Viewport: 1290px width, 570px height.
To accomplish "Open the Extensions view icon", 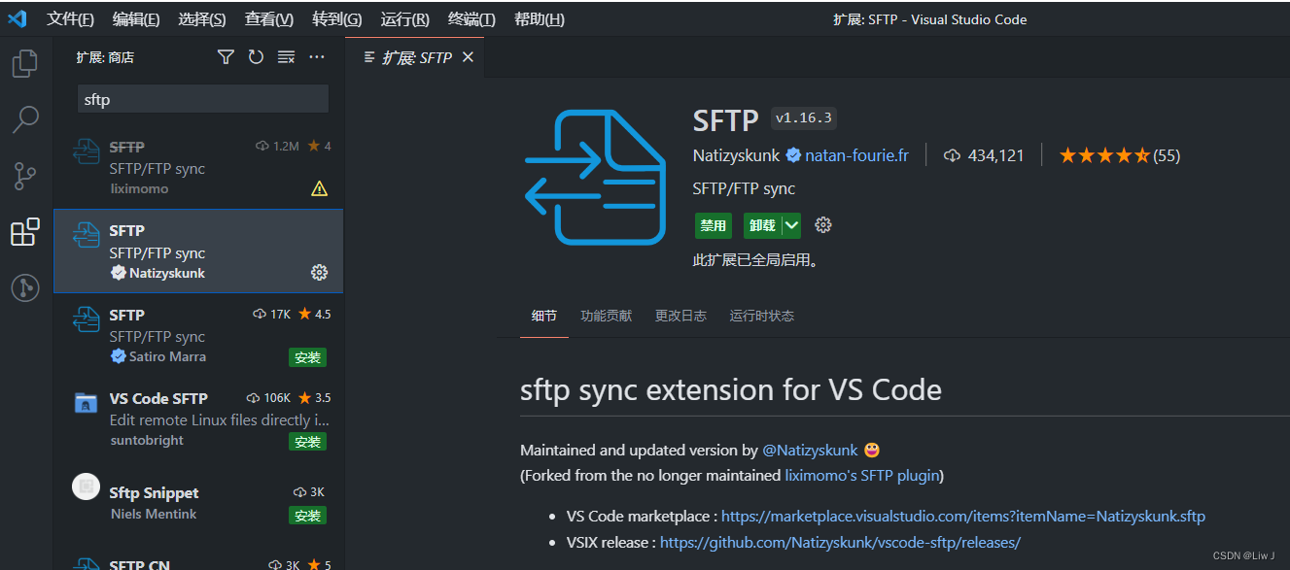I will (x=24, y=231).
